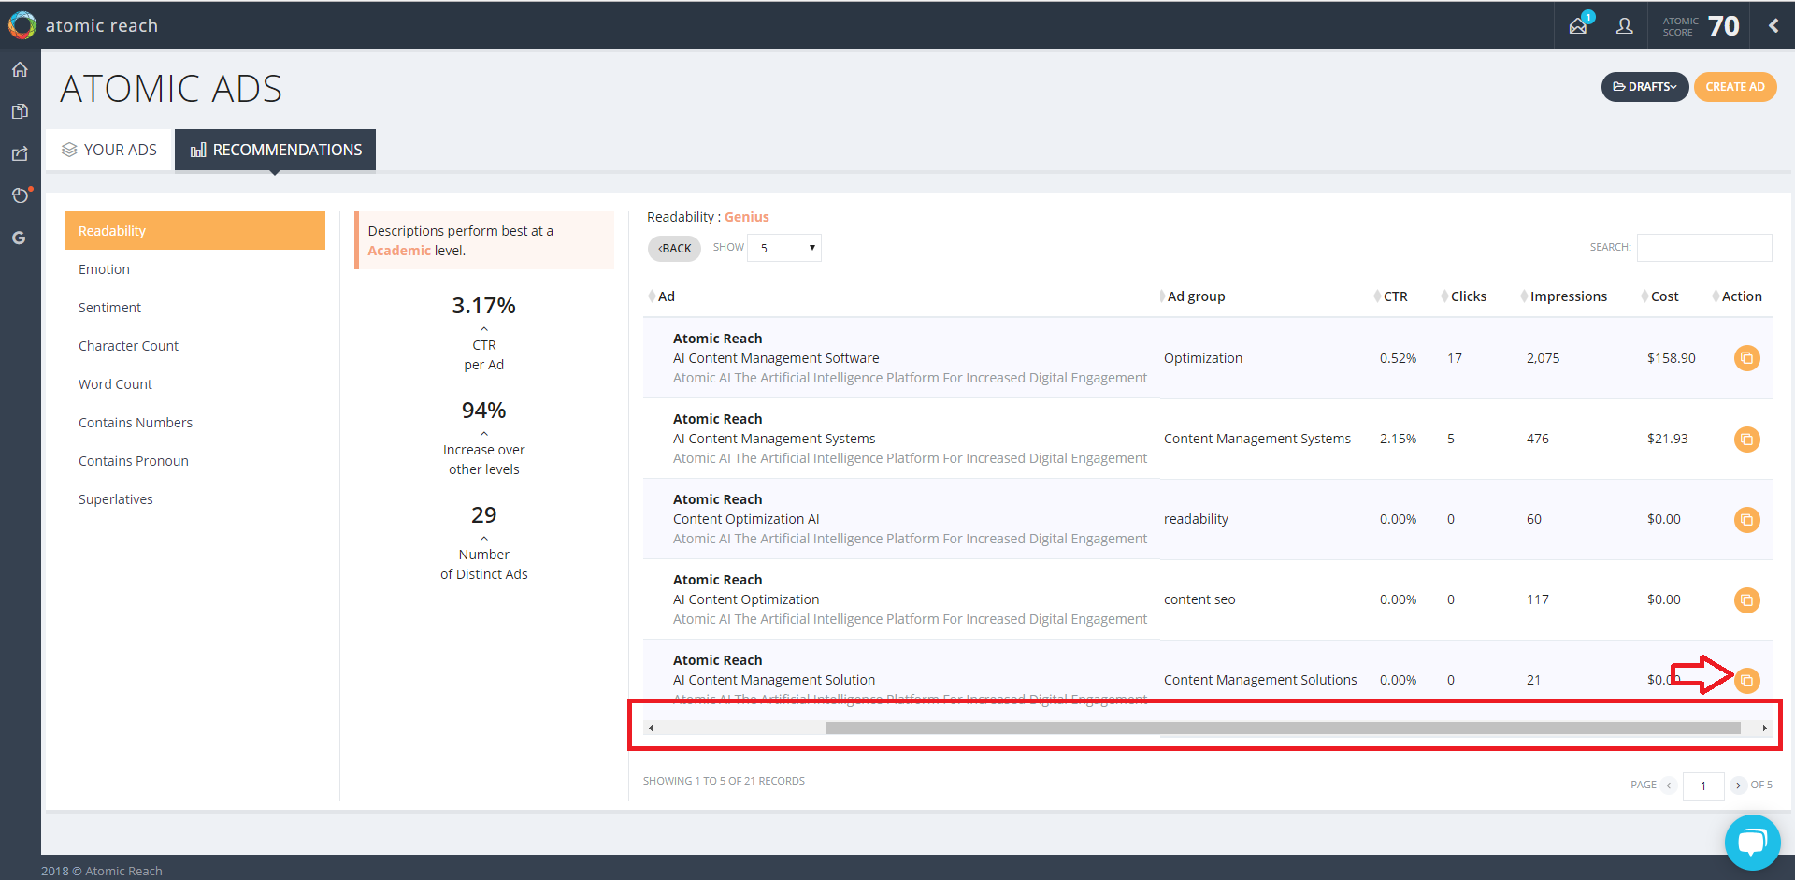
Task: Click the Create Ad button
Action: coord(1735,87)
